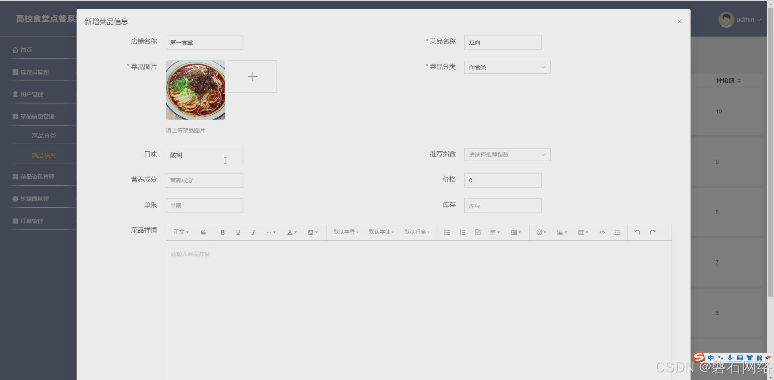The image size is (774, 380).
Task: Insert a divider line
Action: pyautogui.click(x=617, y=232)
